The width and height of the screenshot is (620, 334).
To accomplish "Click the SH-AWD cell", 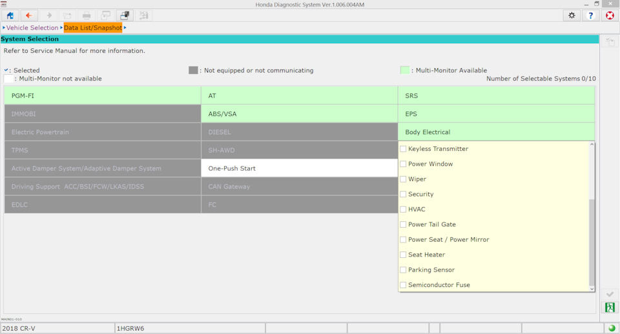I will (299, 150).
